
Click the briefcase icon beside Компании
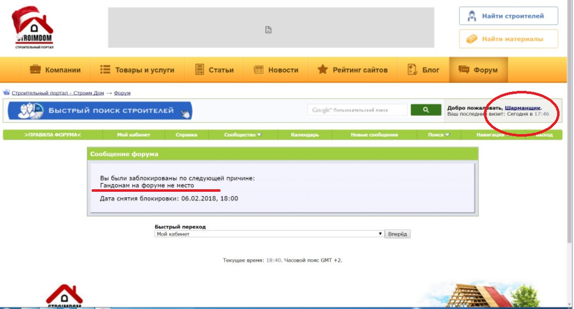point(35,69)
